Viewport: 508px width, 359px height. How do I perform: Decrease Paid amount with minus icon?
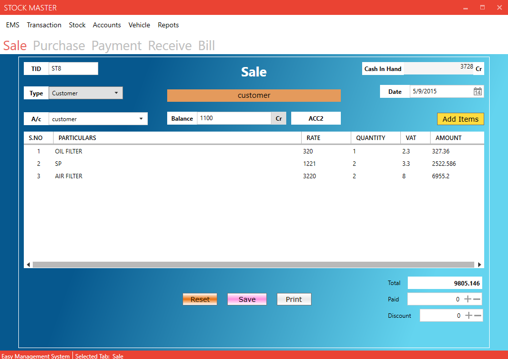(x=477, y=299)
